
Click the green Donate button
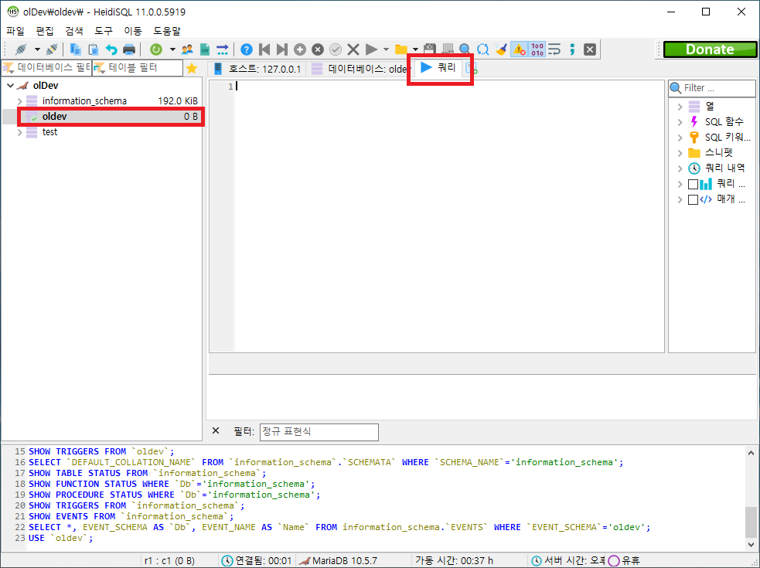(710, 49)
